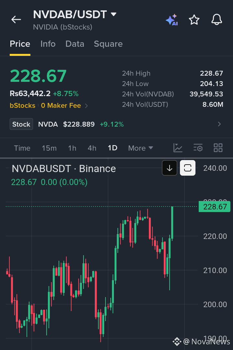
Task: Tap the 24h Vol(USDT) value 8.60M
Action: pos(213,105)
